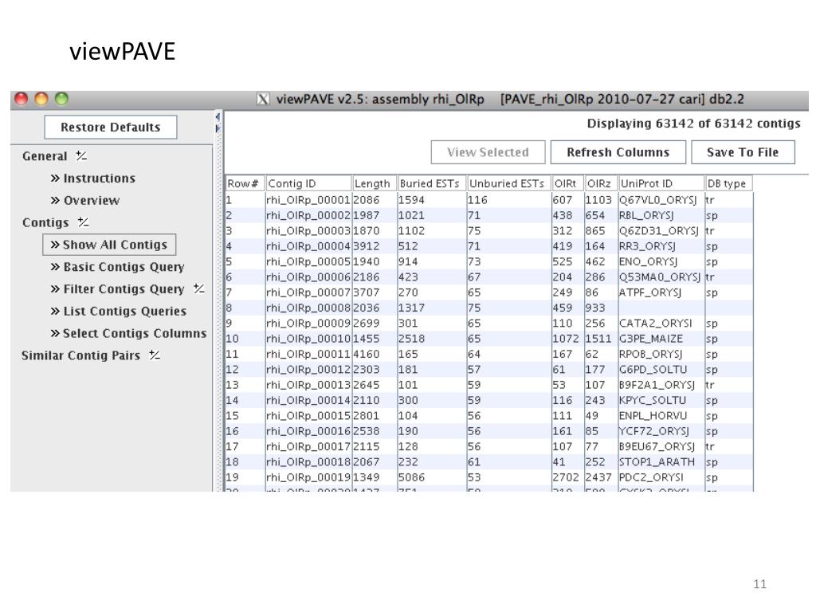Click UniProt ID RPOB_ORYSJ
This screenshot has height=612, width=816.
coord(650,354)
